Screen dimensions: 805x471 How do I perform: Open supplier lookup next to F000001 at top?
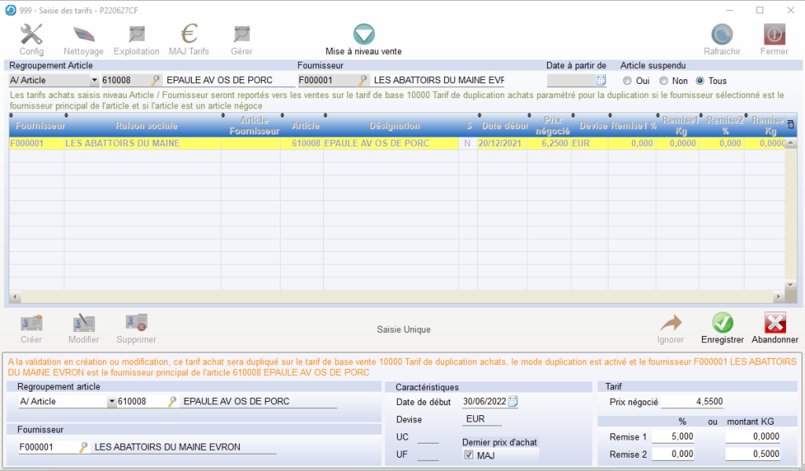(363, 80)
